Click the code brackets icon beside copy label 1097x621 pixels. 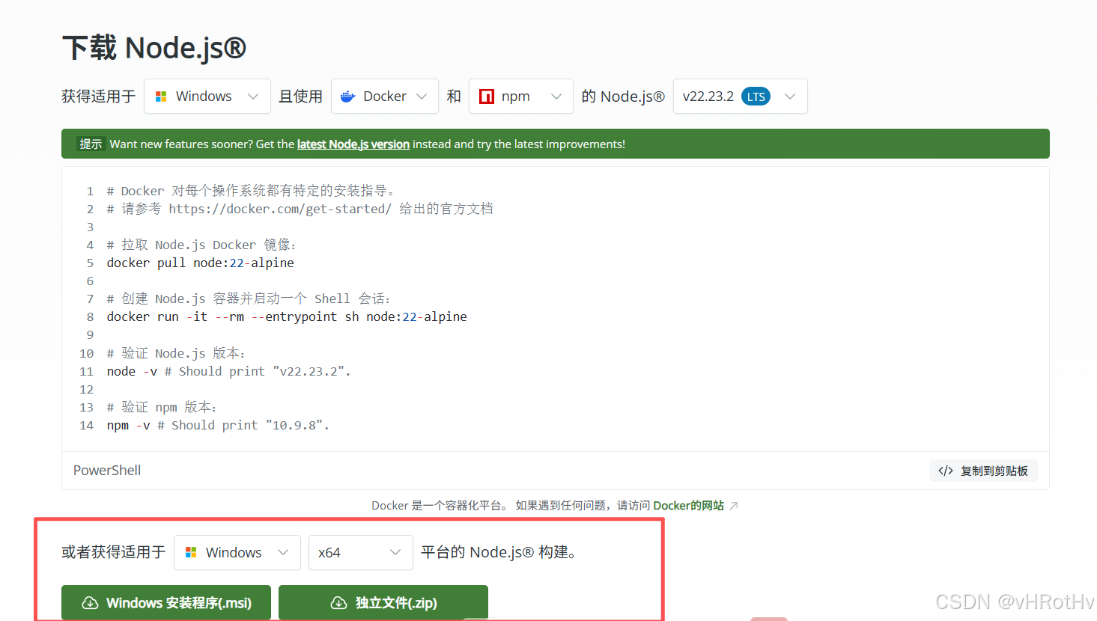(x=946, y=471)
